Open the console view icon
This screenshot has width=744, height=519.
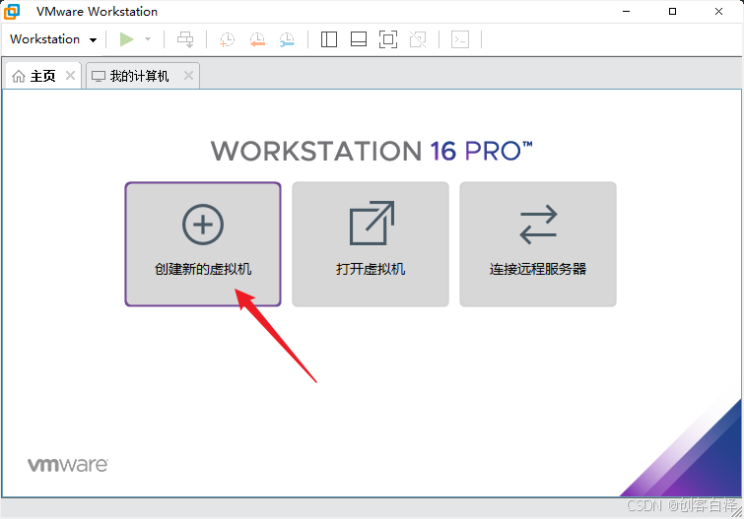460,39
